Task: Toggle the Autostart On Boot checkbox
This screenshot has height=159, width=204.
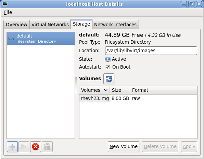Action: tap(108, 67)
